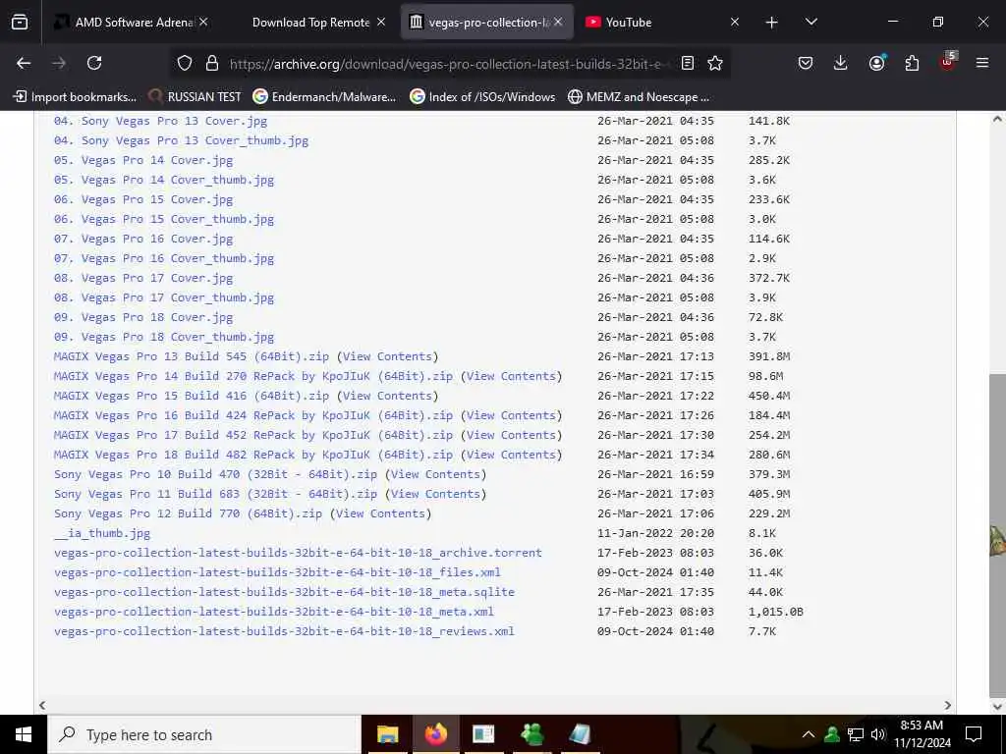Click the Type here to search box
Viewport: 1006px width, 754px height.
pos(204,734)
